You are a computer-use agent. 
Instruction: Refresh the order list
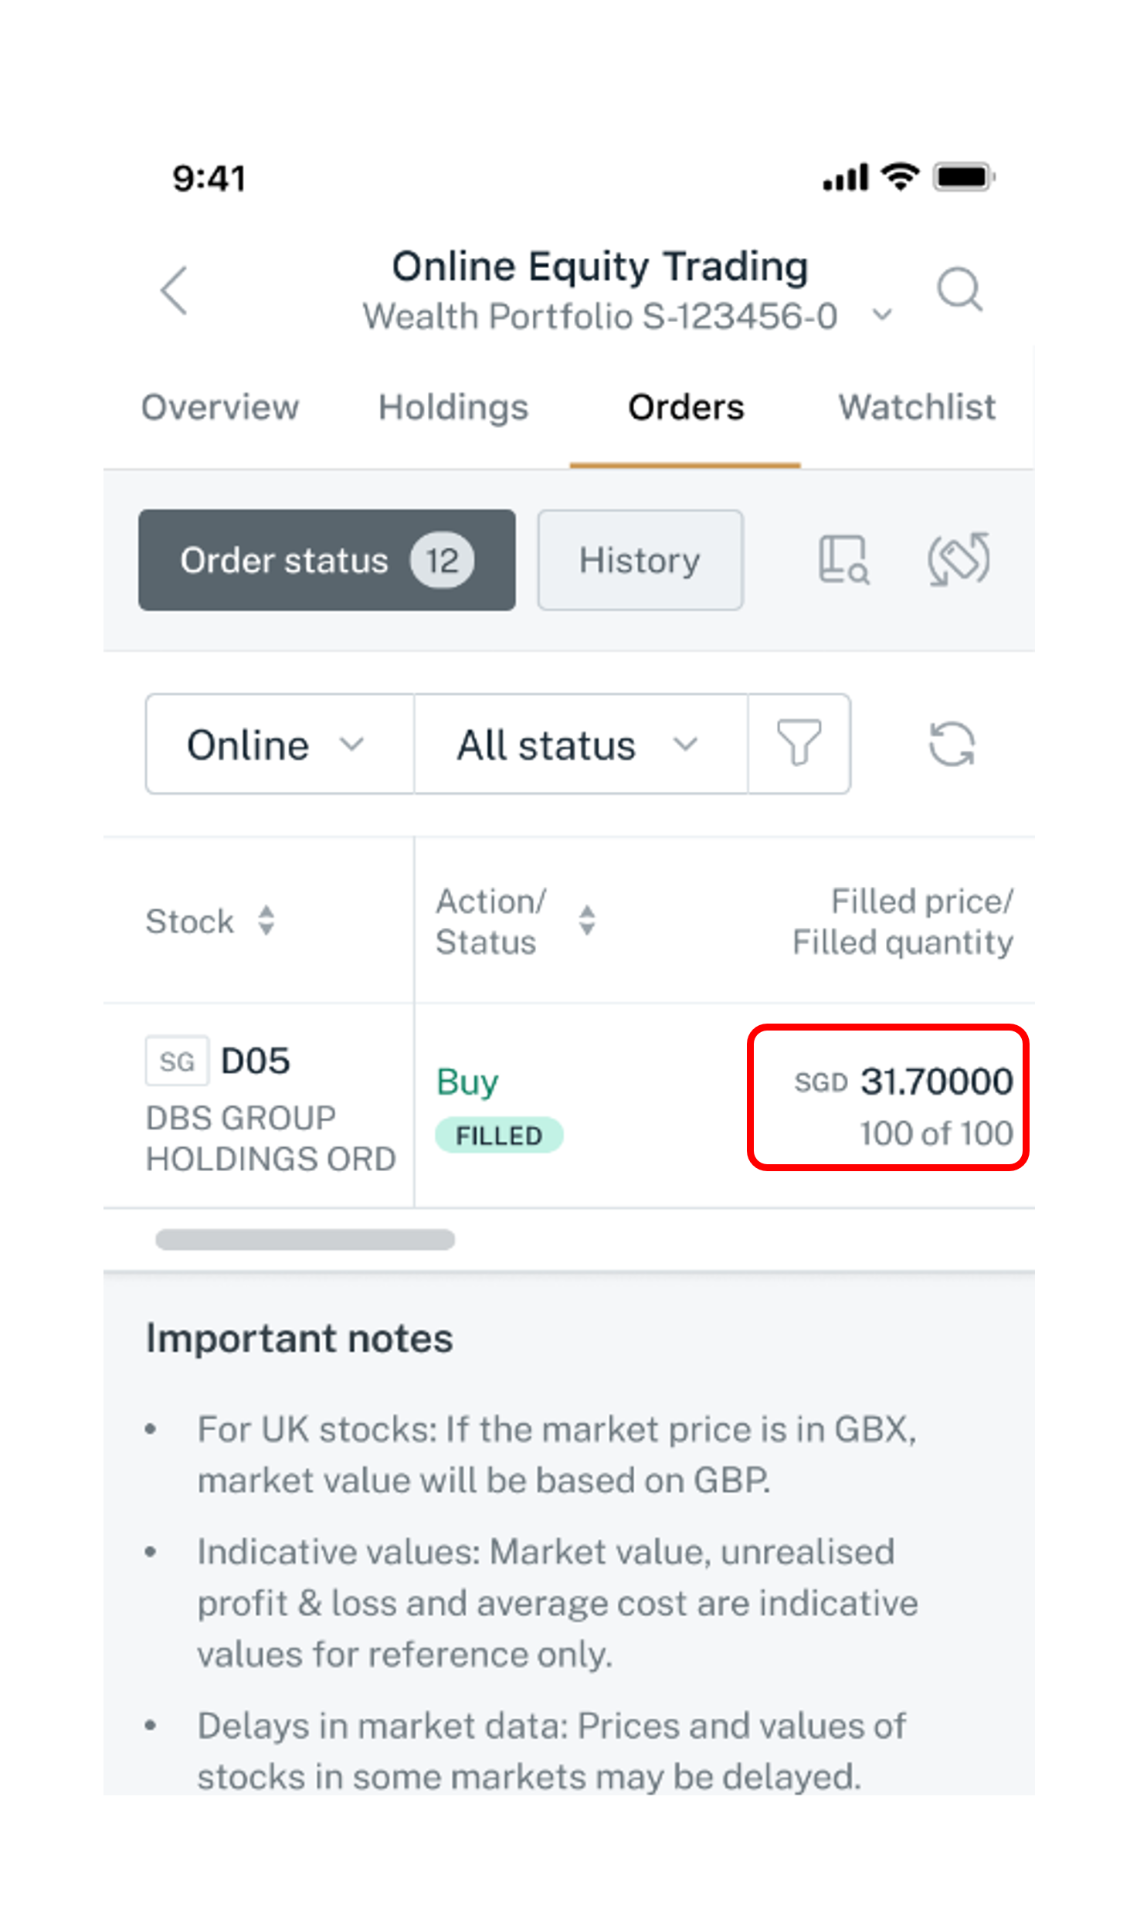pyautogui.click(x=951, y=743)
